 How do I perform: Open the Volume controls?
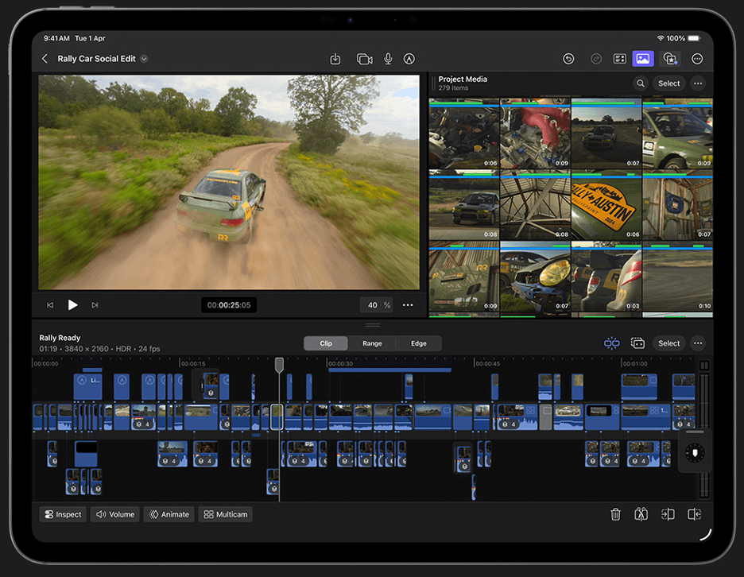115,514
